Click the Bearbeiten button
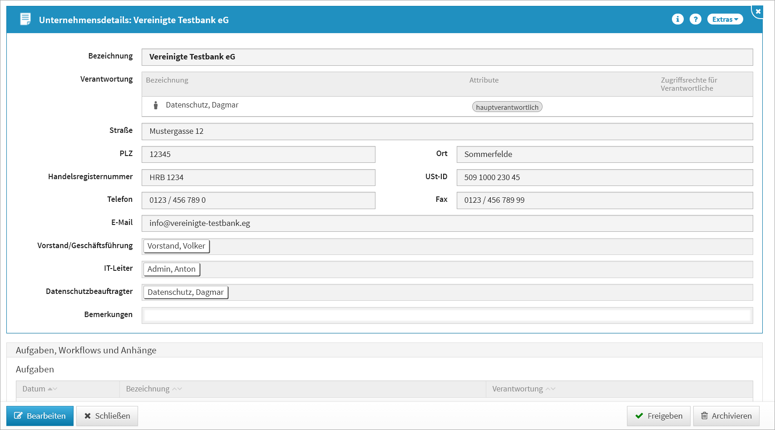 coord(40,416)
